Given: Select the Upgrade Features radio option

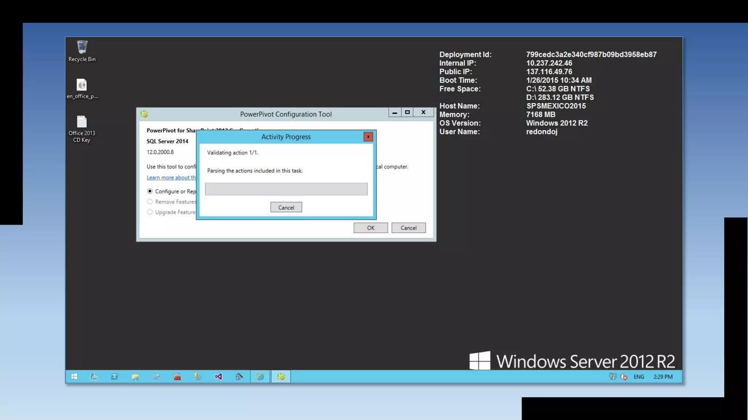Looking at the screenshot, I should 150,212.
